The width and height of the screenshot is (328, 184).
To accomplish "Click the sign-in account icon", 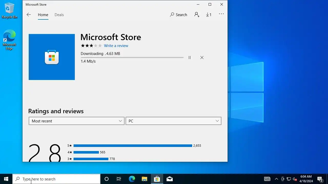I will point(197,15).
